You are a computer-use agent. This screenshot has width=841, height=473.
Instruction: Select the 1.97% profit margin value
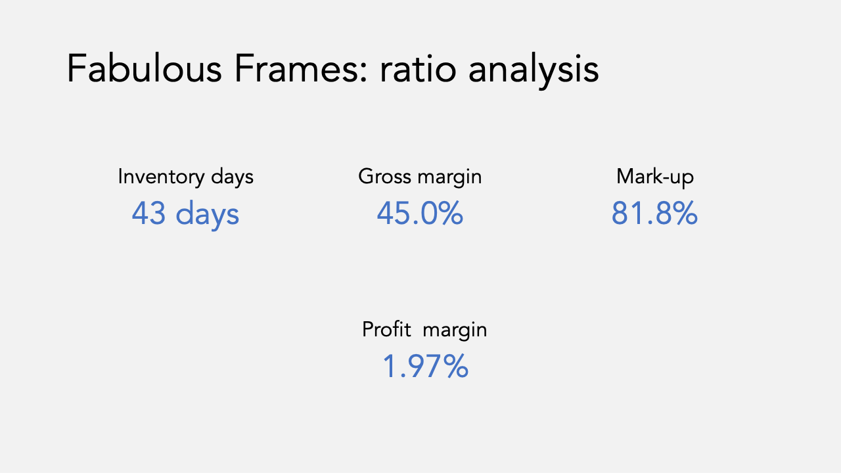[x=425, y=367]
